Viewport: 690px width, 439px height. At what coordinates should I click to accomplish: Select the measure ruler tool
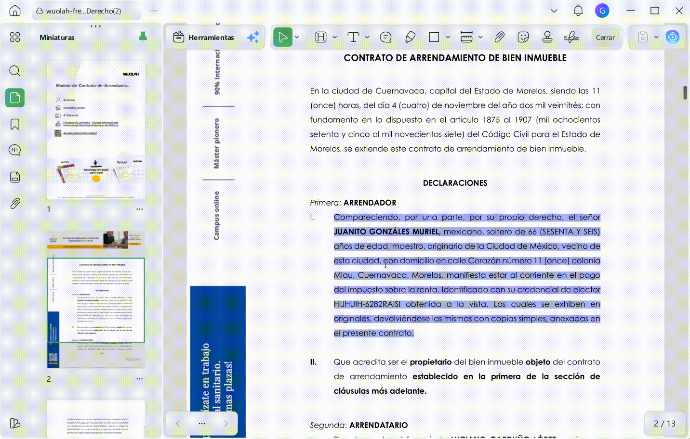pyautogui.click(x=466, y=37)
